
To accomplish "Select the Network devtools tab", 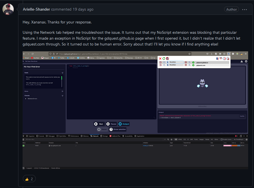I will (x=95, y=136).
